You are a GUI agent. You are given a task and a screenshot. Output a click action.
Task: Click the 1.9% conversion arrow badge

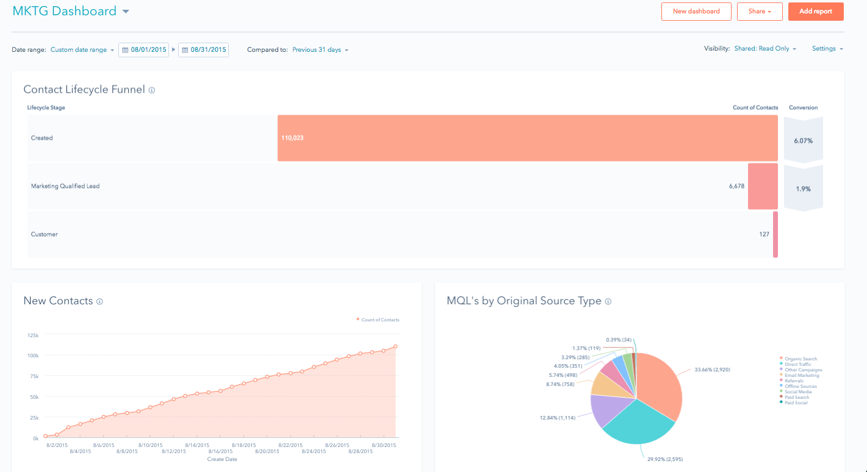tap(803, 188)
